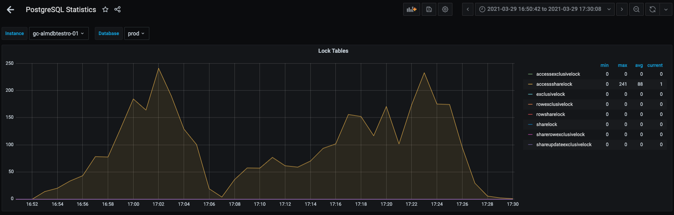Save the dashboard with the save icon
Viewport: 674px width, 215px height.
click(x=429, y=9)
